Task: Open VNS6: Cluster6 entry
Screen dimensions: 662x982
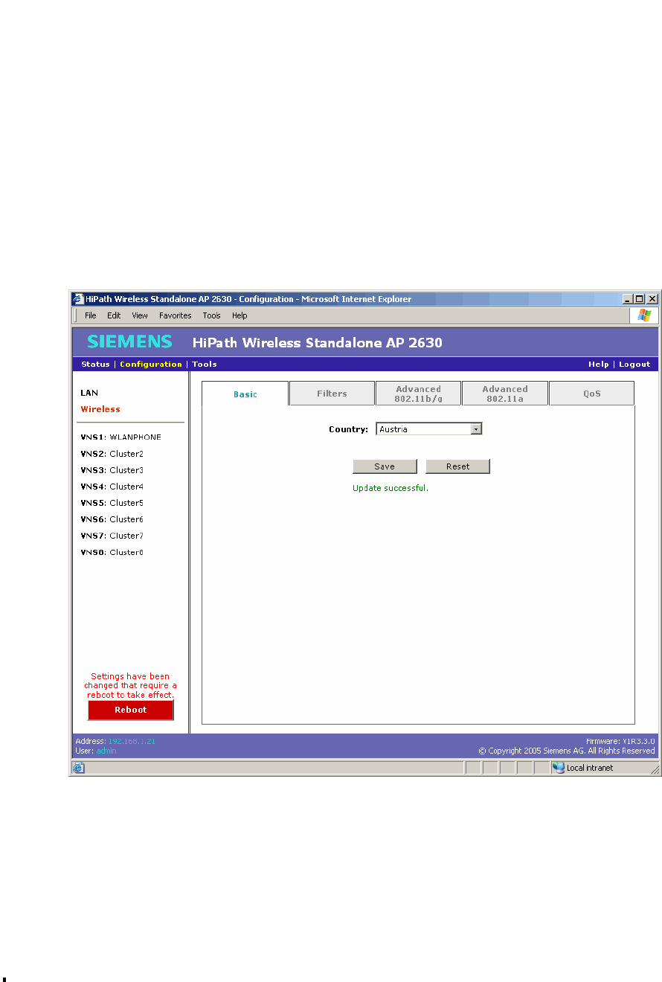Action: coord(112,519)
